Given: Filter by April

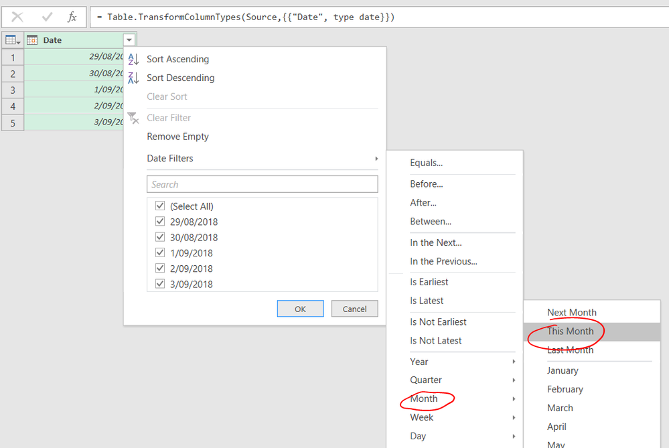Looking at the screenshot, I should (x=556, y=427).
